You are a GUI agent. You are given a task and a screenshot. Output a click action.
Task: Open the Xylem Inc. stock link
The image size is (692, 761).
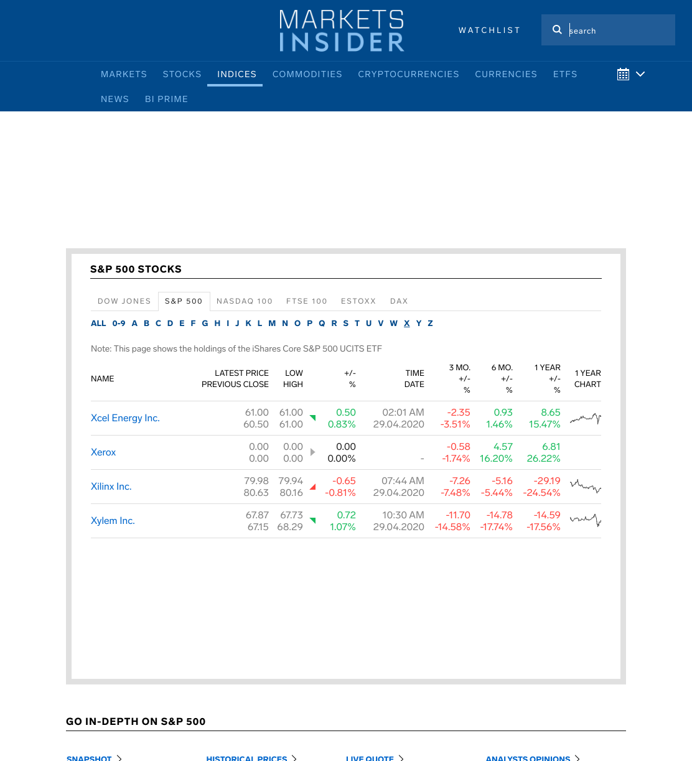tap(113, 521)
